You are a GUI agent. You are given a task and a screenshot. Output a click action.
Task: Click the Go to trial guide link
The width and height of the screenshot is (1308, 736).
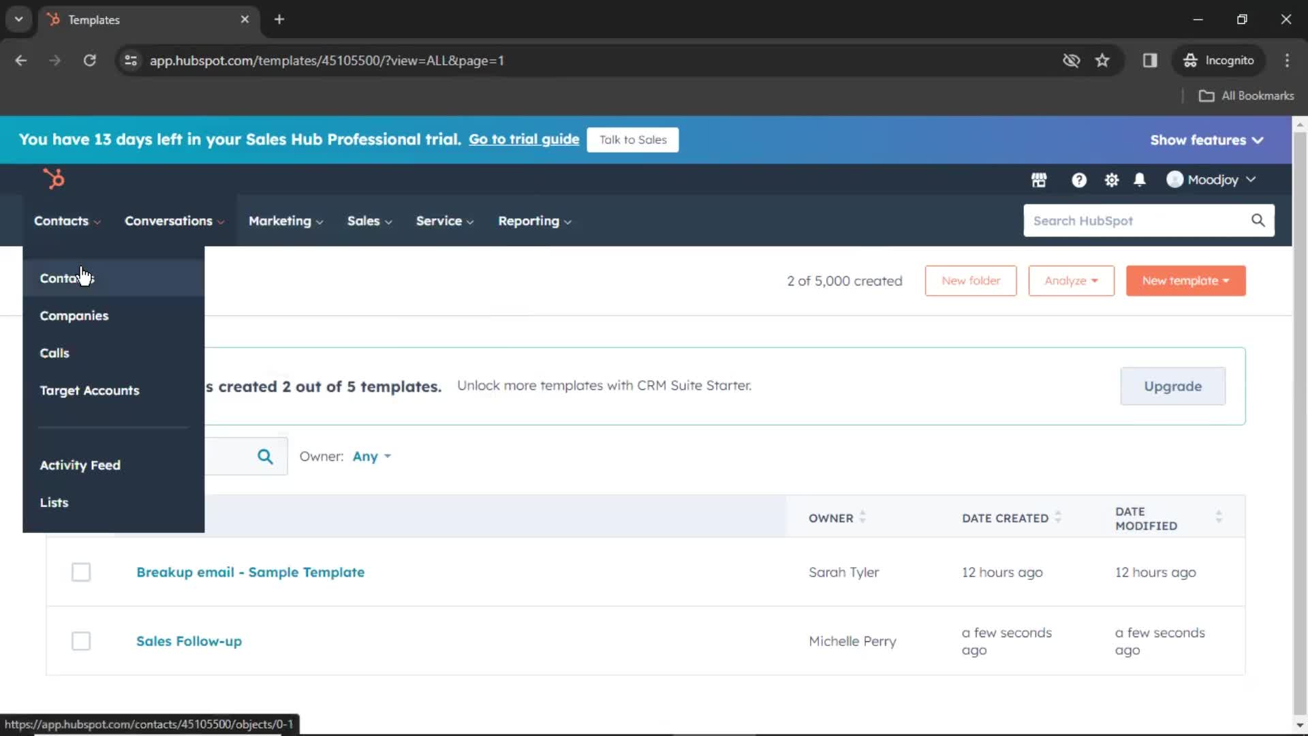[x=524, y=139]
